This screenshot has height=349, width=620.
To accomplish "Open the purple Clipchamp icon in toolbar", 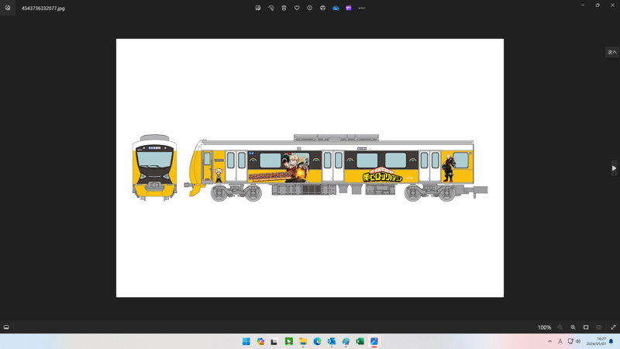I will [x=349, y=8].
